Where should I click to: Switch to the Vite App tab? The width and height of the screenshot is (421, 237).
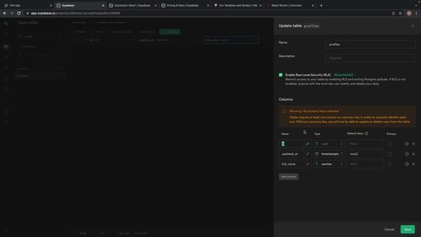[x=27, y=5]
